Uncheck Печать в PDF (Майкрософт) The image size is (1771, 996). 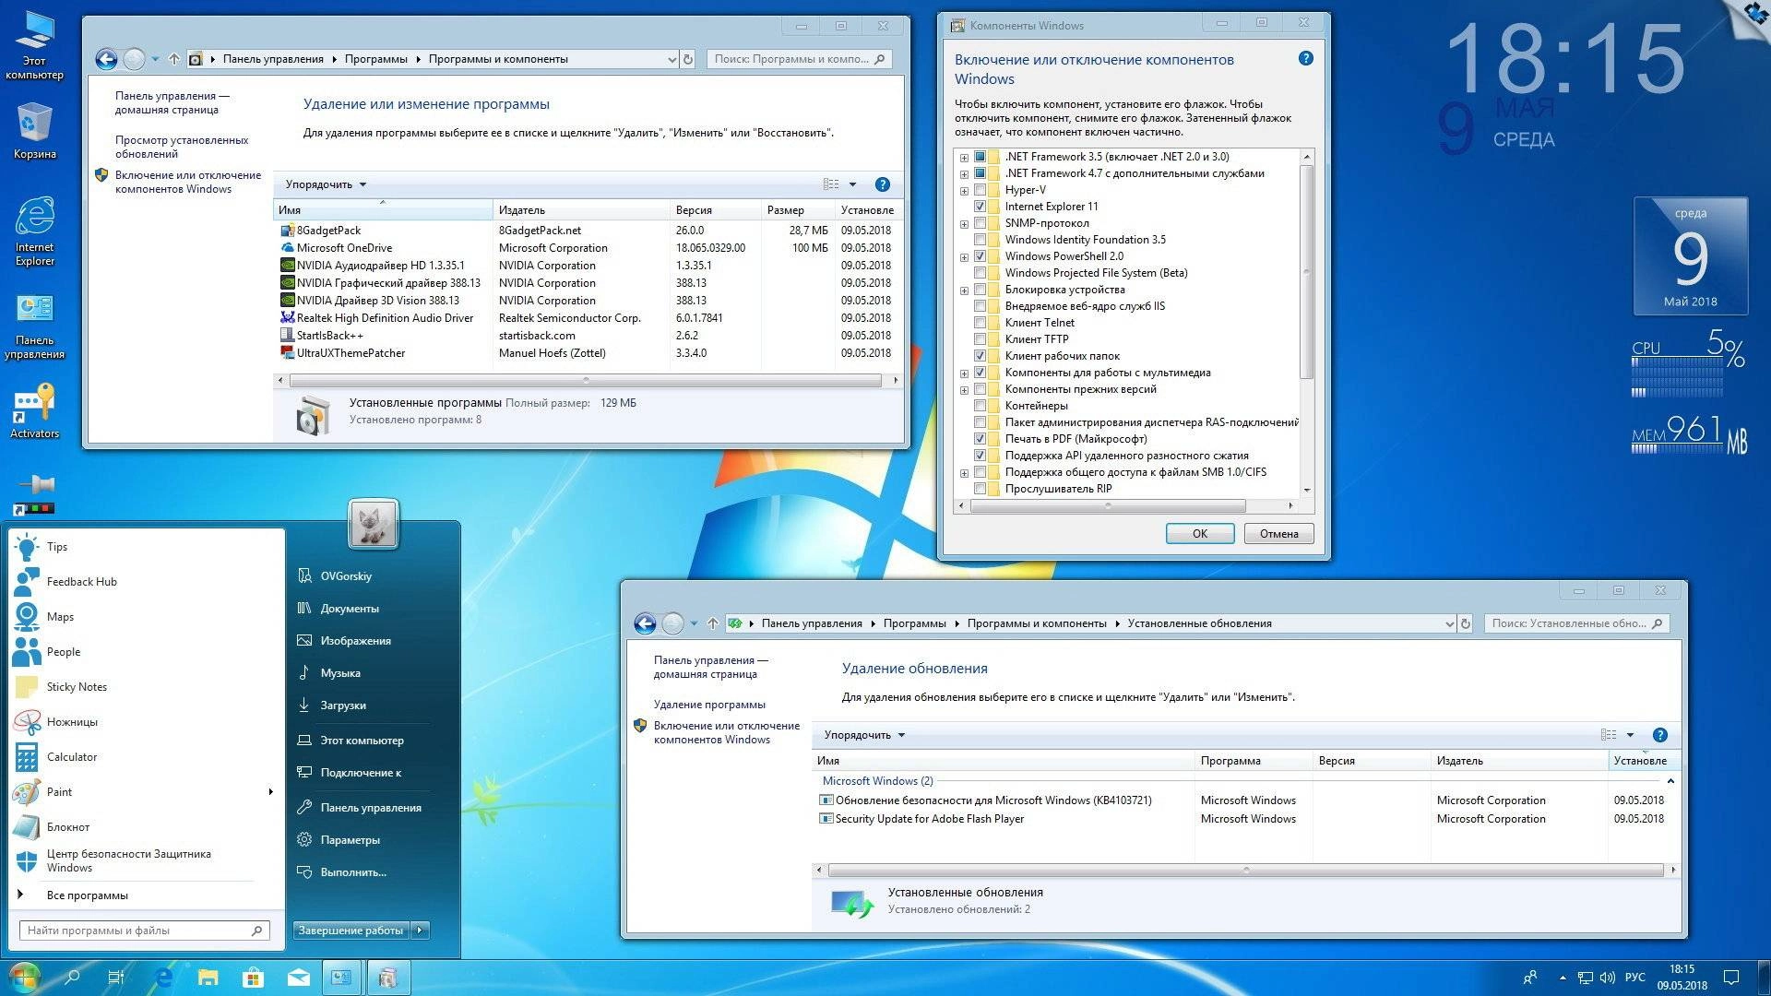point(980,439)
